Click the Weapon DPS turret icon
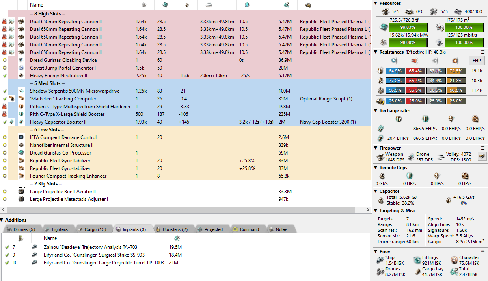488x281 pixels. (380, 157)
